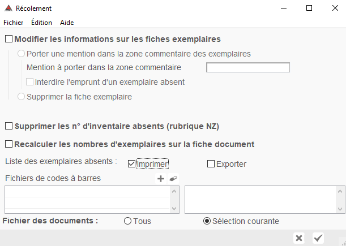Check Supprimer les n° d'inventaire absents

click(x=9, y=126)
